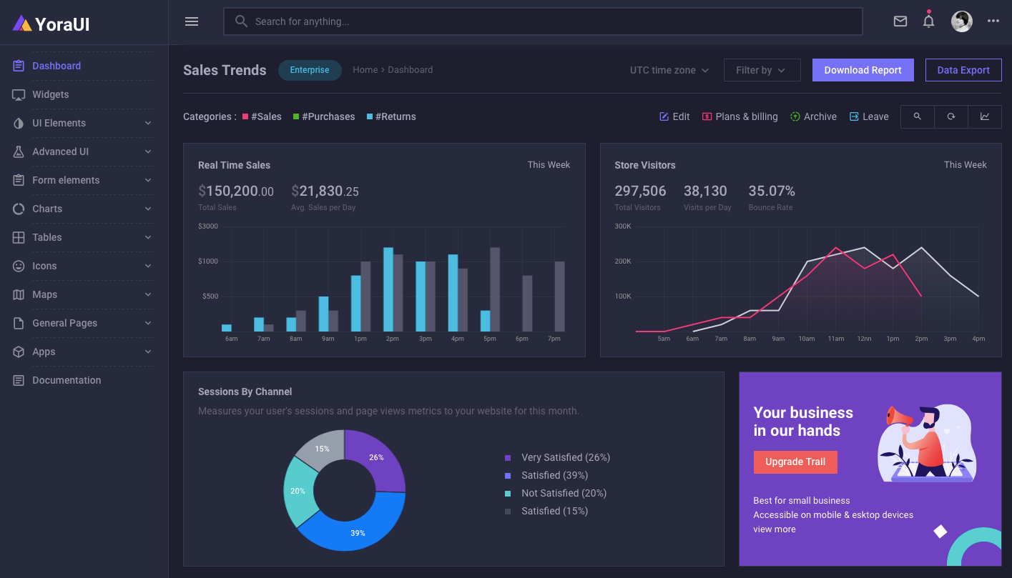Click the Archive icon link

812,116
